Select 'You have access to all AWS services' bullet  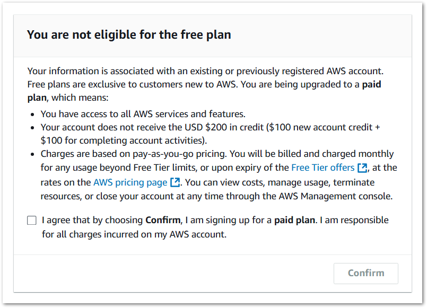[x=143, y=114]
